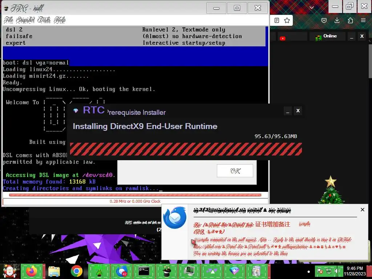372x279 pixels.
Task: Open the Santa Start button
Action: [x=10, y=271]
